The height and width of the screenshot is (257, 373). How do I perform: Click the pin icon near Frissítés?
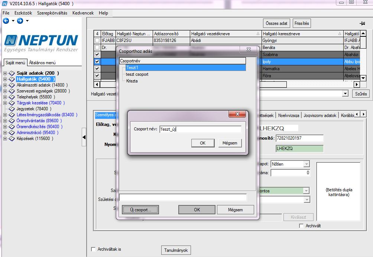[x=362, y=23]
